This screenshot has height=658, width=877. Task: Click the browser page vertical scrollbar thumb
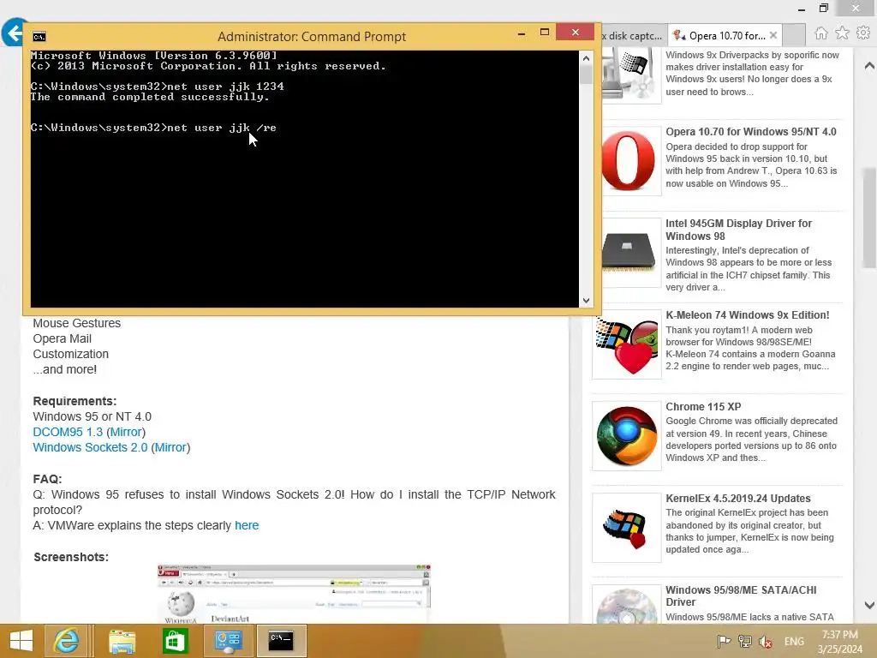point(870,218)
